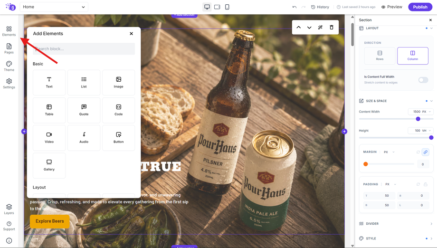The width and height of the screenshot is (437, 248).
Task: Click Preview button
Action: tap(391, 7)
